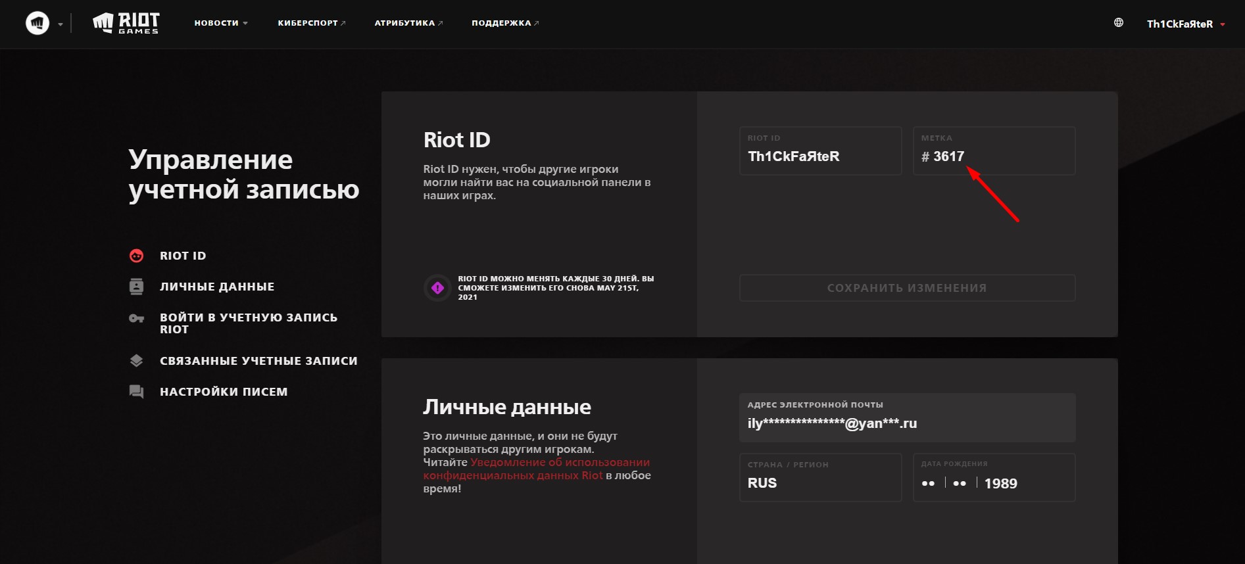The width and height of the screenshot is (1245, 564).
Task: Open the Новости menu
Action: click(221, 23)
